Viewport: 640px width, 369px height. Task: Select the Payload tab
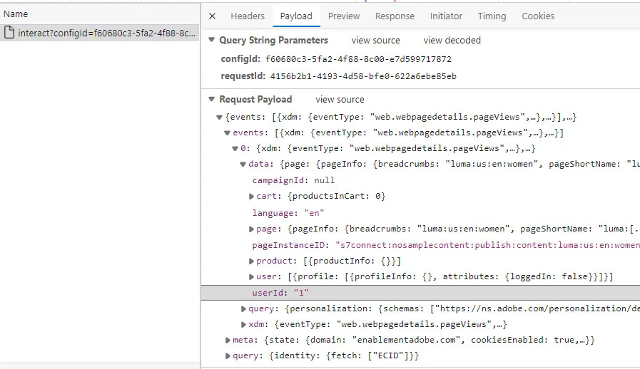pyautogui.click(x=296, y=16)
